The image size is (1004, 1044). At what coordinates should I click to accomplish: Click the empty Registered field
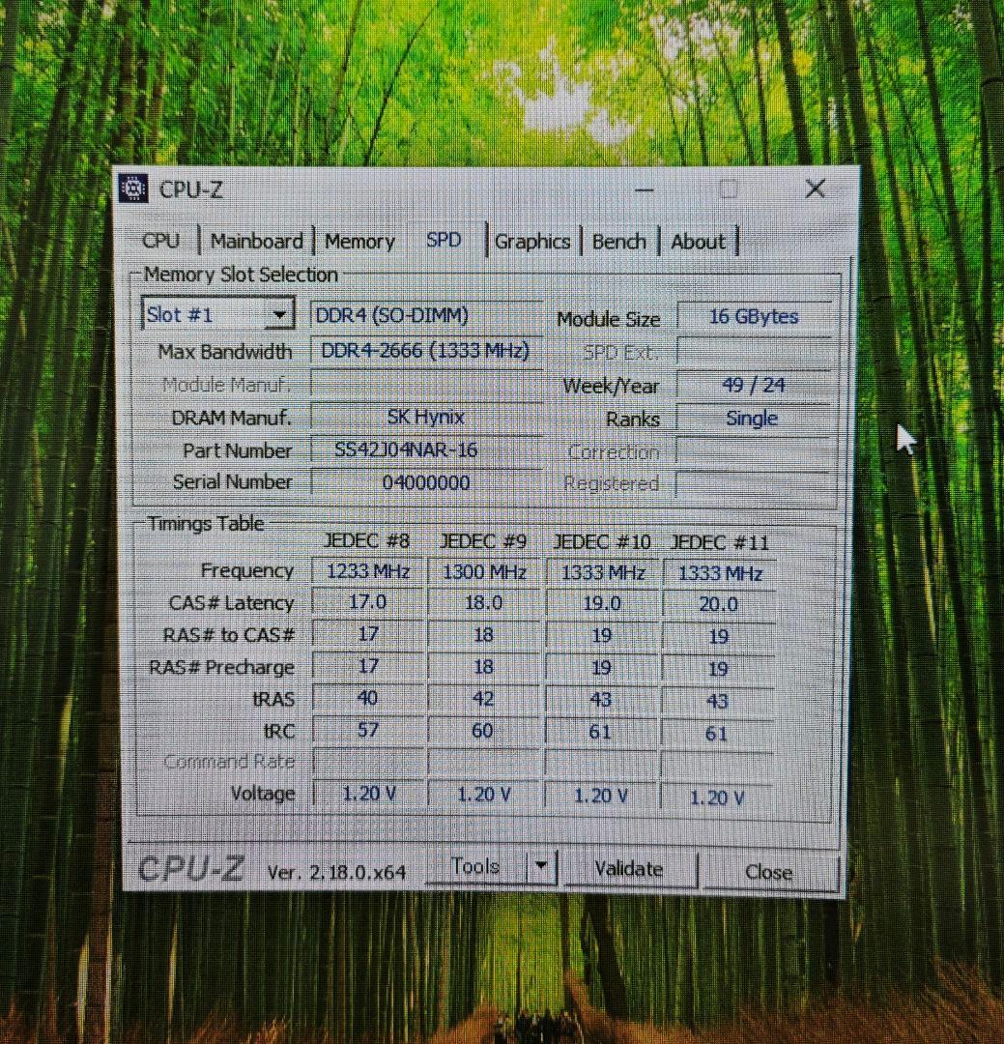click(x=753, y=484)
